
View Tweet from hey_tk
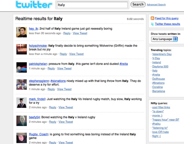[80, 33]
